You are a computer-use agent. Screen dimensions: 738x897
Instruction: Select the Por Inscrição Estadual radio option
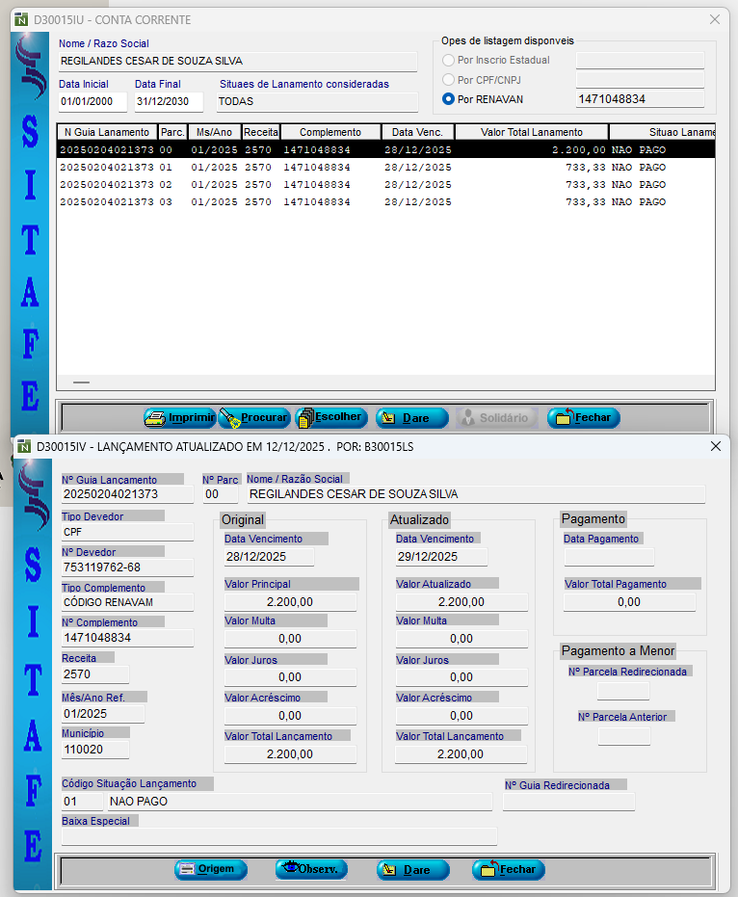[x=448, y=61]
